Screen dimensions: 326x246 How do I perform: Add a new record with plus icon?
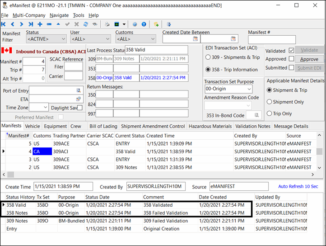coord(40,24)
